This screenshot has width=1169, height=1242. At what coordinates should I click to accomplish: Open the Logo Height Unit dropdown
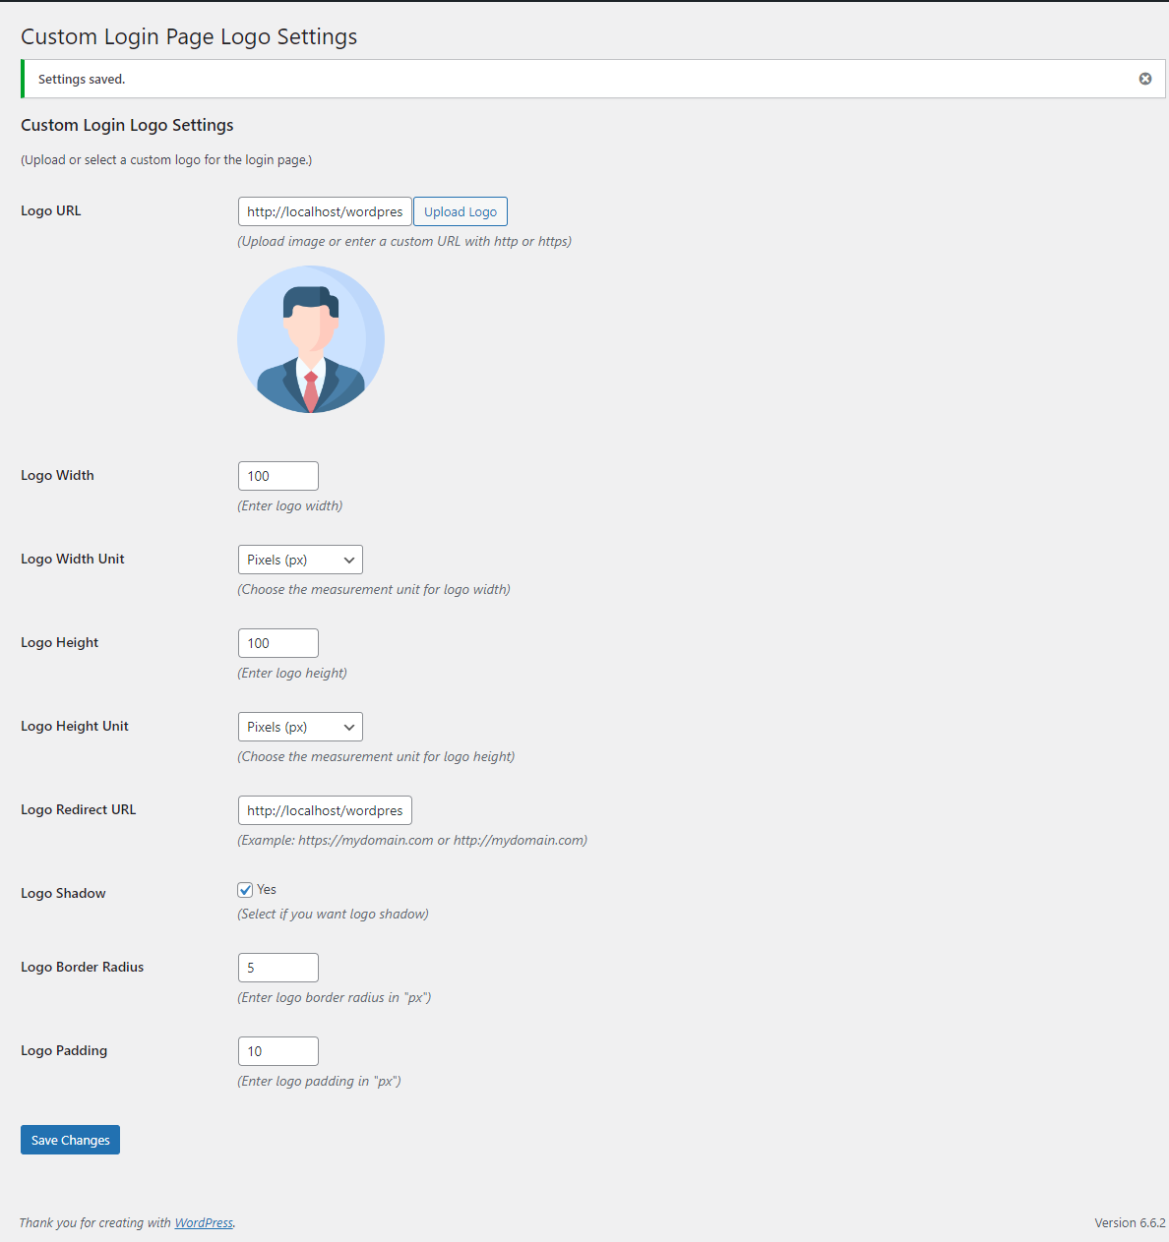coord(299,726)
